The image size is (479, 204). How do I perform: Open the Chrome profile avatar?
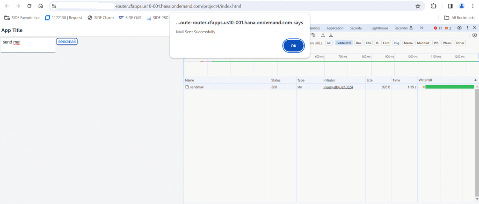point(462,6)
